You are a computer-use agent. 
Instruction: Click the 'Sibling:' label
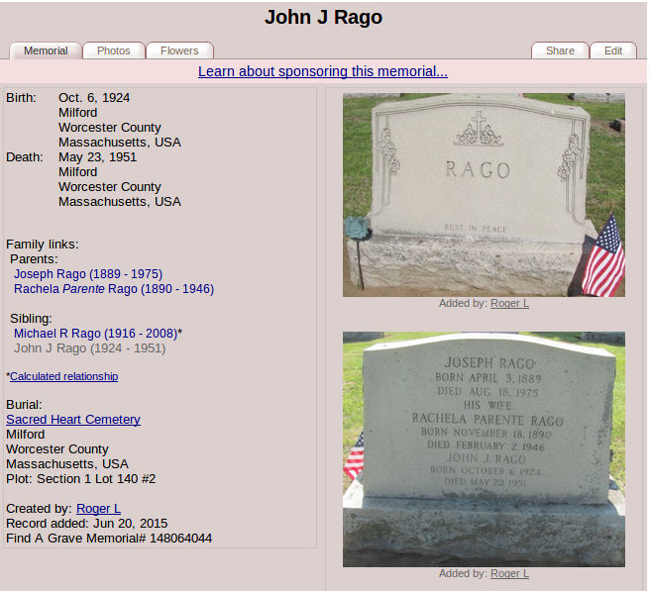(x=31, y=319)
